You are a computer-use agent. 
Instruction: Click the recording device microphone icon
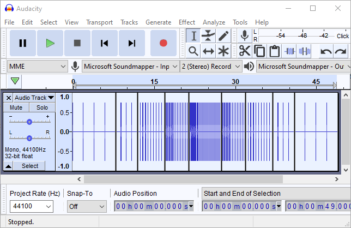coord(75,67)
